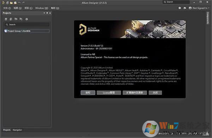Viewport: 212px width, 138px height.
Task: Click the Projects panel save icon
Action: click(x=6, y=19)
